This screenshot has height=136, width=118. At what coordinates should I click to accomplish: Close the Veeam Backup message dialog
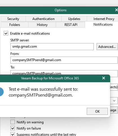click(104, 78)
